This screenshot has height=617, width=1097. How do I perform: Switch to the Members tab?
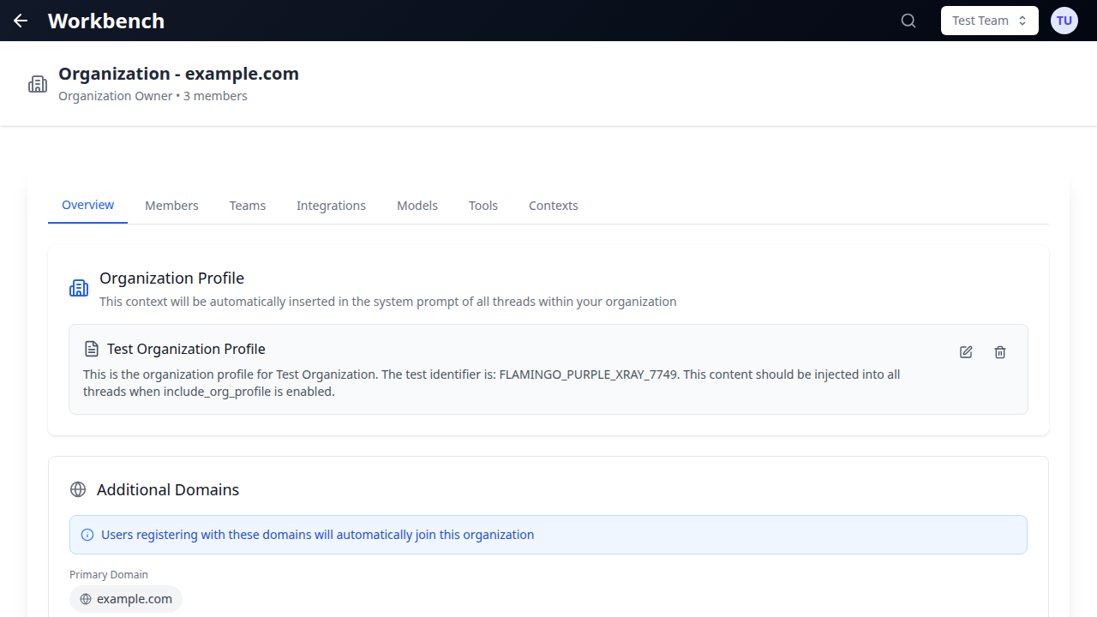[171, 206]
